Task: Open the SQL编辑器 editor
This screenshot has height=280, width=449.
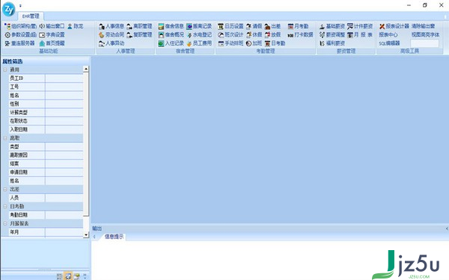Action: [x=389, y=43]
